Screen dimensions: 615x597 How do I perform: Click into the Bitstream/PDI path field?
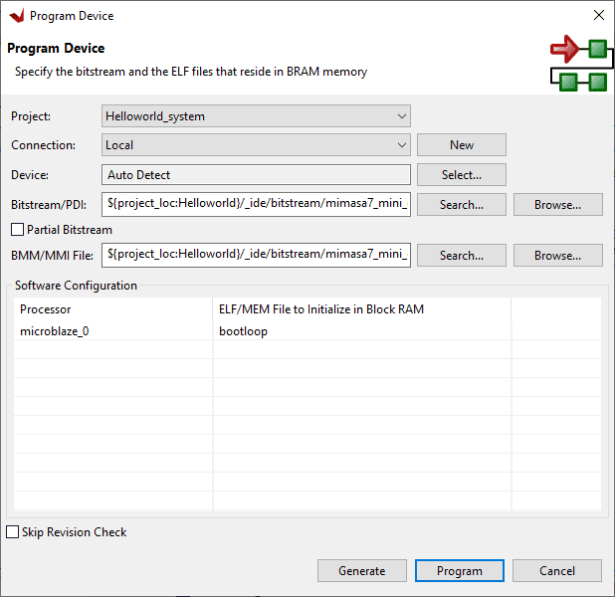tap(256, 205)
